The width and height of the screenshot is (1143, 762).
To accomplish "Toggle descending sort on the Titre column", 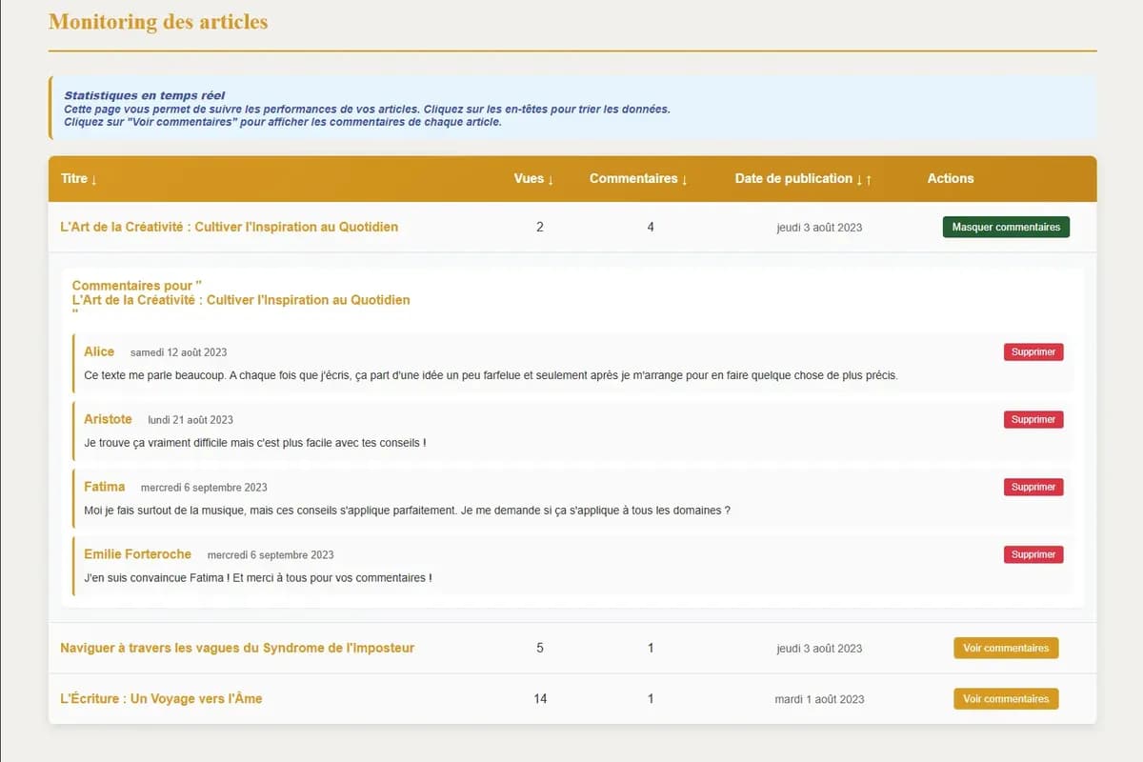I will tap(92, 179).
